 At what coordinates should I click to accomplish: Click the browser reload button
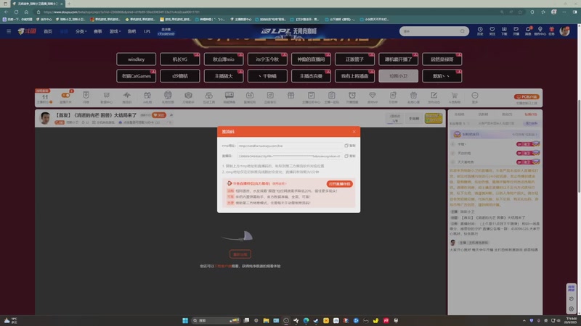(16, 12)
